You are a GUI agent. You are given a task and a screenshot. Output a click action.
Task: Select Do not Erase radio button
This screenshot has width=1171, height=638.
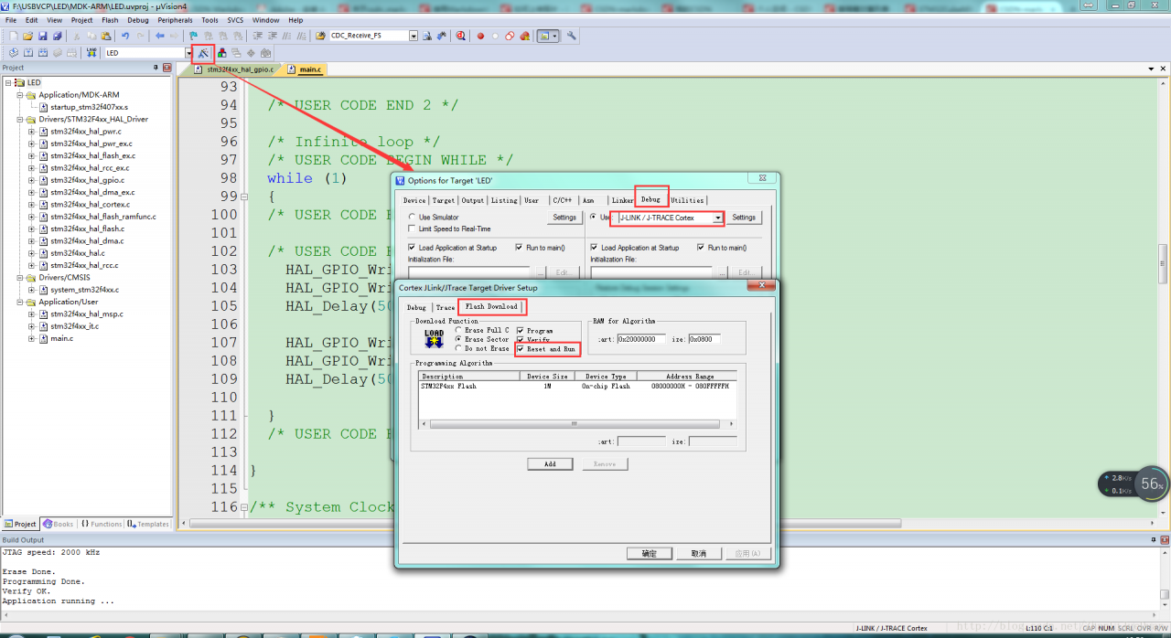click(458, 348)
